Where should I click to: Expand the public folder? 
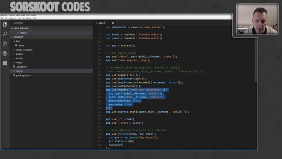tap(14, 54)
